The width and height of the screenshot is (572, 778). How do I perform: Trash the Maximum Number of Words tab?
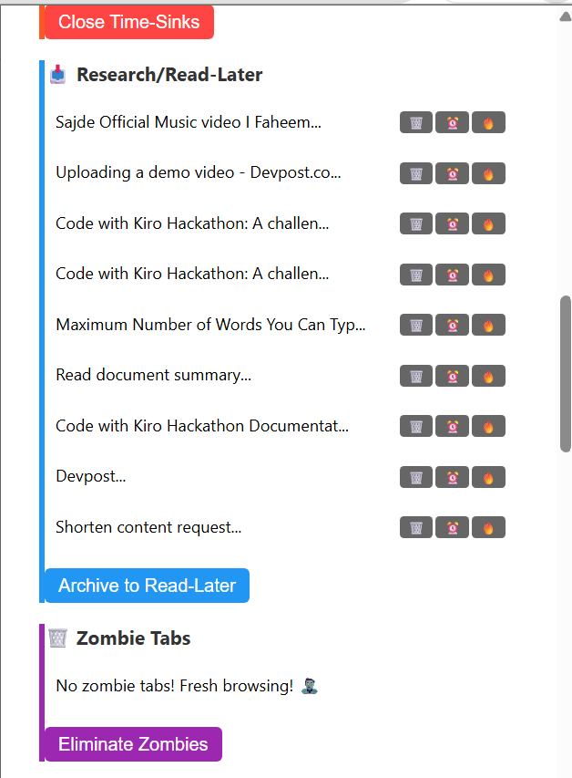pyautogui.click(x=416, y=325)
